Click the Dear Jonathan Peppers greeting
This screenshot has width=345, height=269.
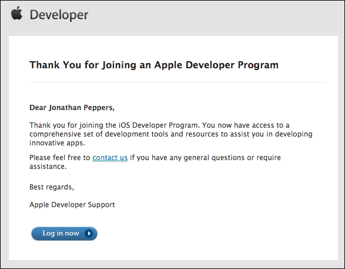72,108
